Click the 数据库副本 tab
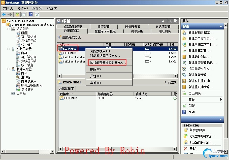 pos(66,88)
